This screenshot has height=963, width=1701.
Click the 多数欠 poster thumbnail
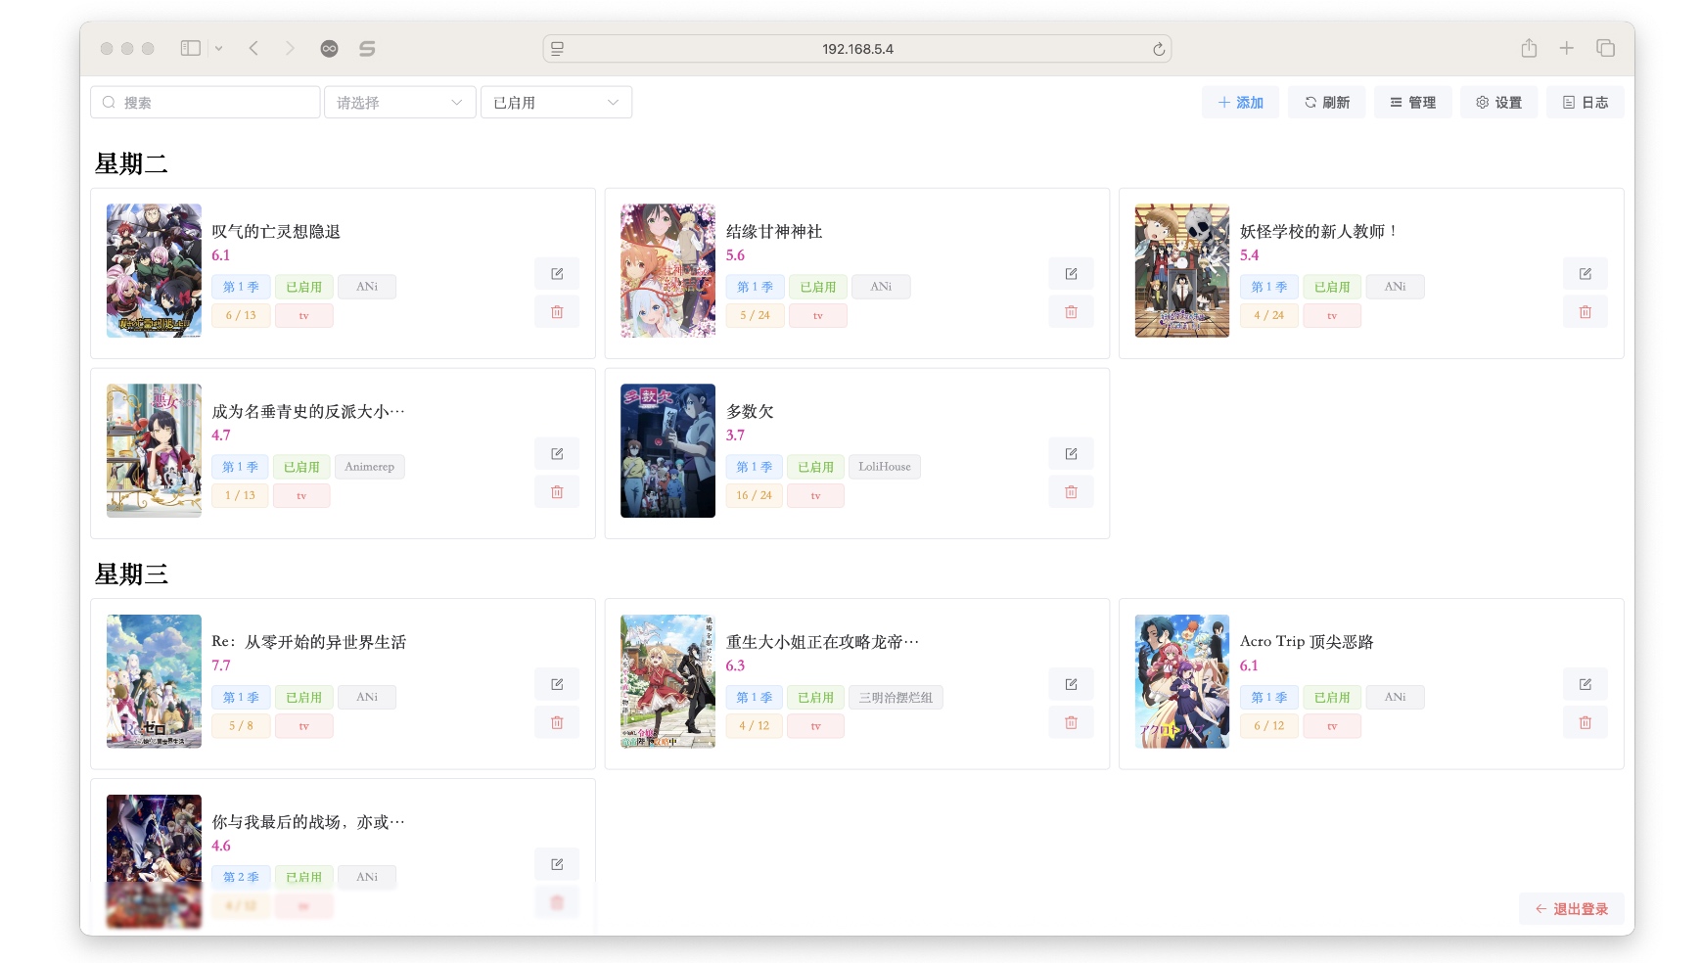point(667,451)
